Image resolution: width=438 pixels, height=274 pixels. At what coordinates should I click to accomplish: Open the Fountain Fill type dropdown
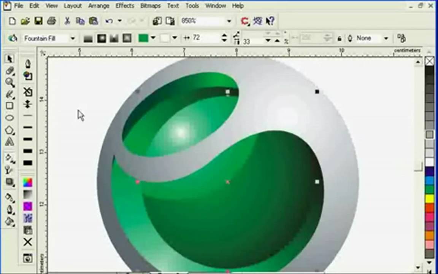(x=73, y=38)
